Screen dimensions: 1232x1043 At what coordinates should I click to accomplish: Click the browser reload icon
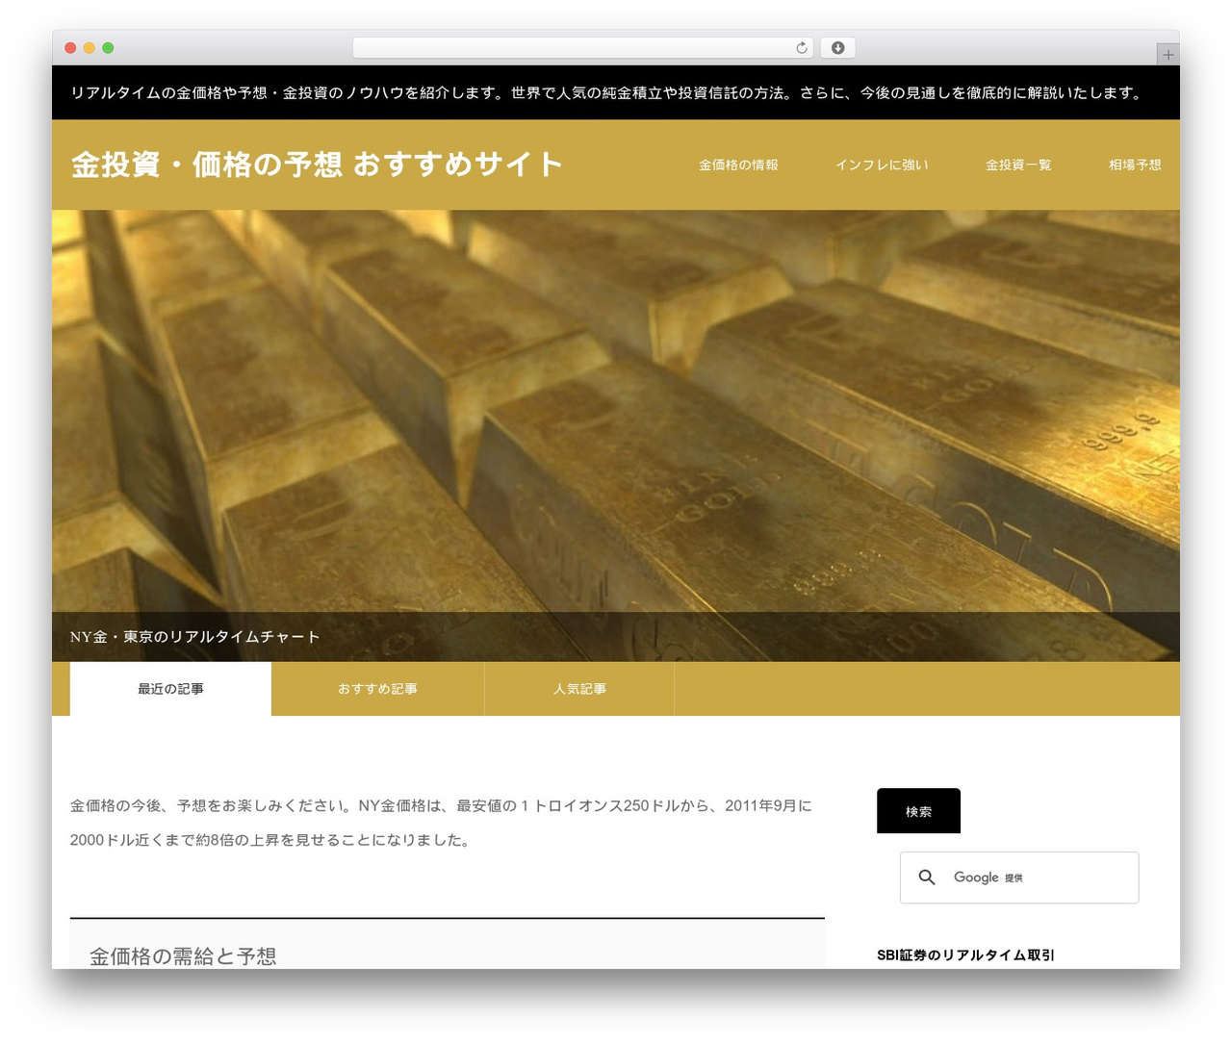point(801,48)
